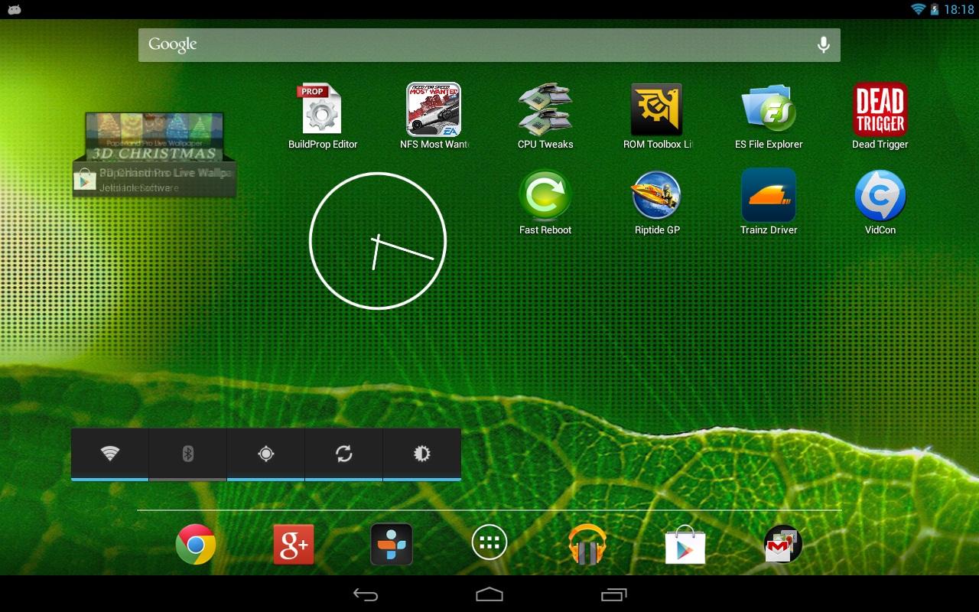Tap the Android back navigation button
Screen dimensions: 979x612
coord(366,594)
